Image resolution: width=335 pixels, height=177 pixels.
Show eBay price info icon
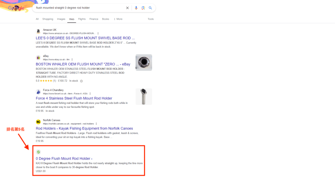81,81
